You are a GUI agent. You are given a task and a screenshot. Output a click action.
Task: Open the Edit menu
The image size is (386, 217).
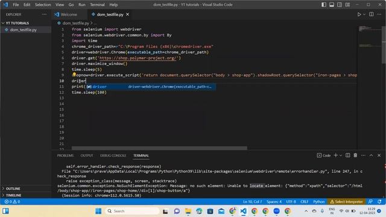coord(27,5)
